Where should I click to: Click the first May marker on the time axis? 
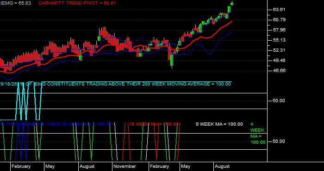coord(50,166)
